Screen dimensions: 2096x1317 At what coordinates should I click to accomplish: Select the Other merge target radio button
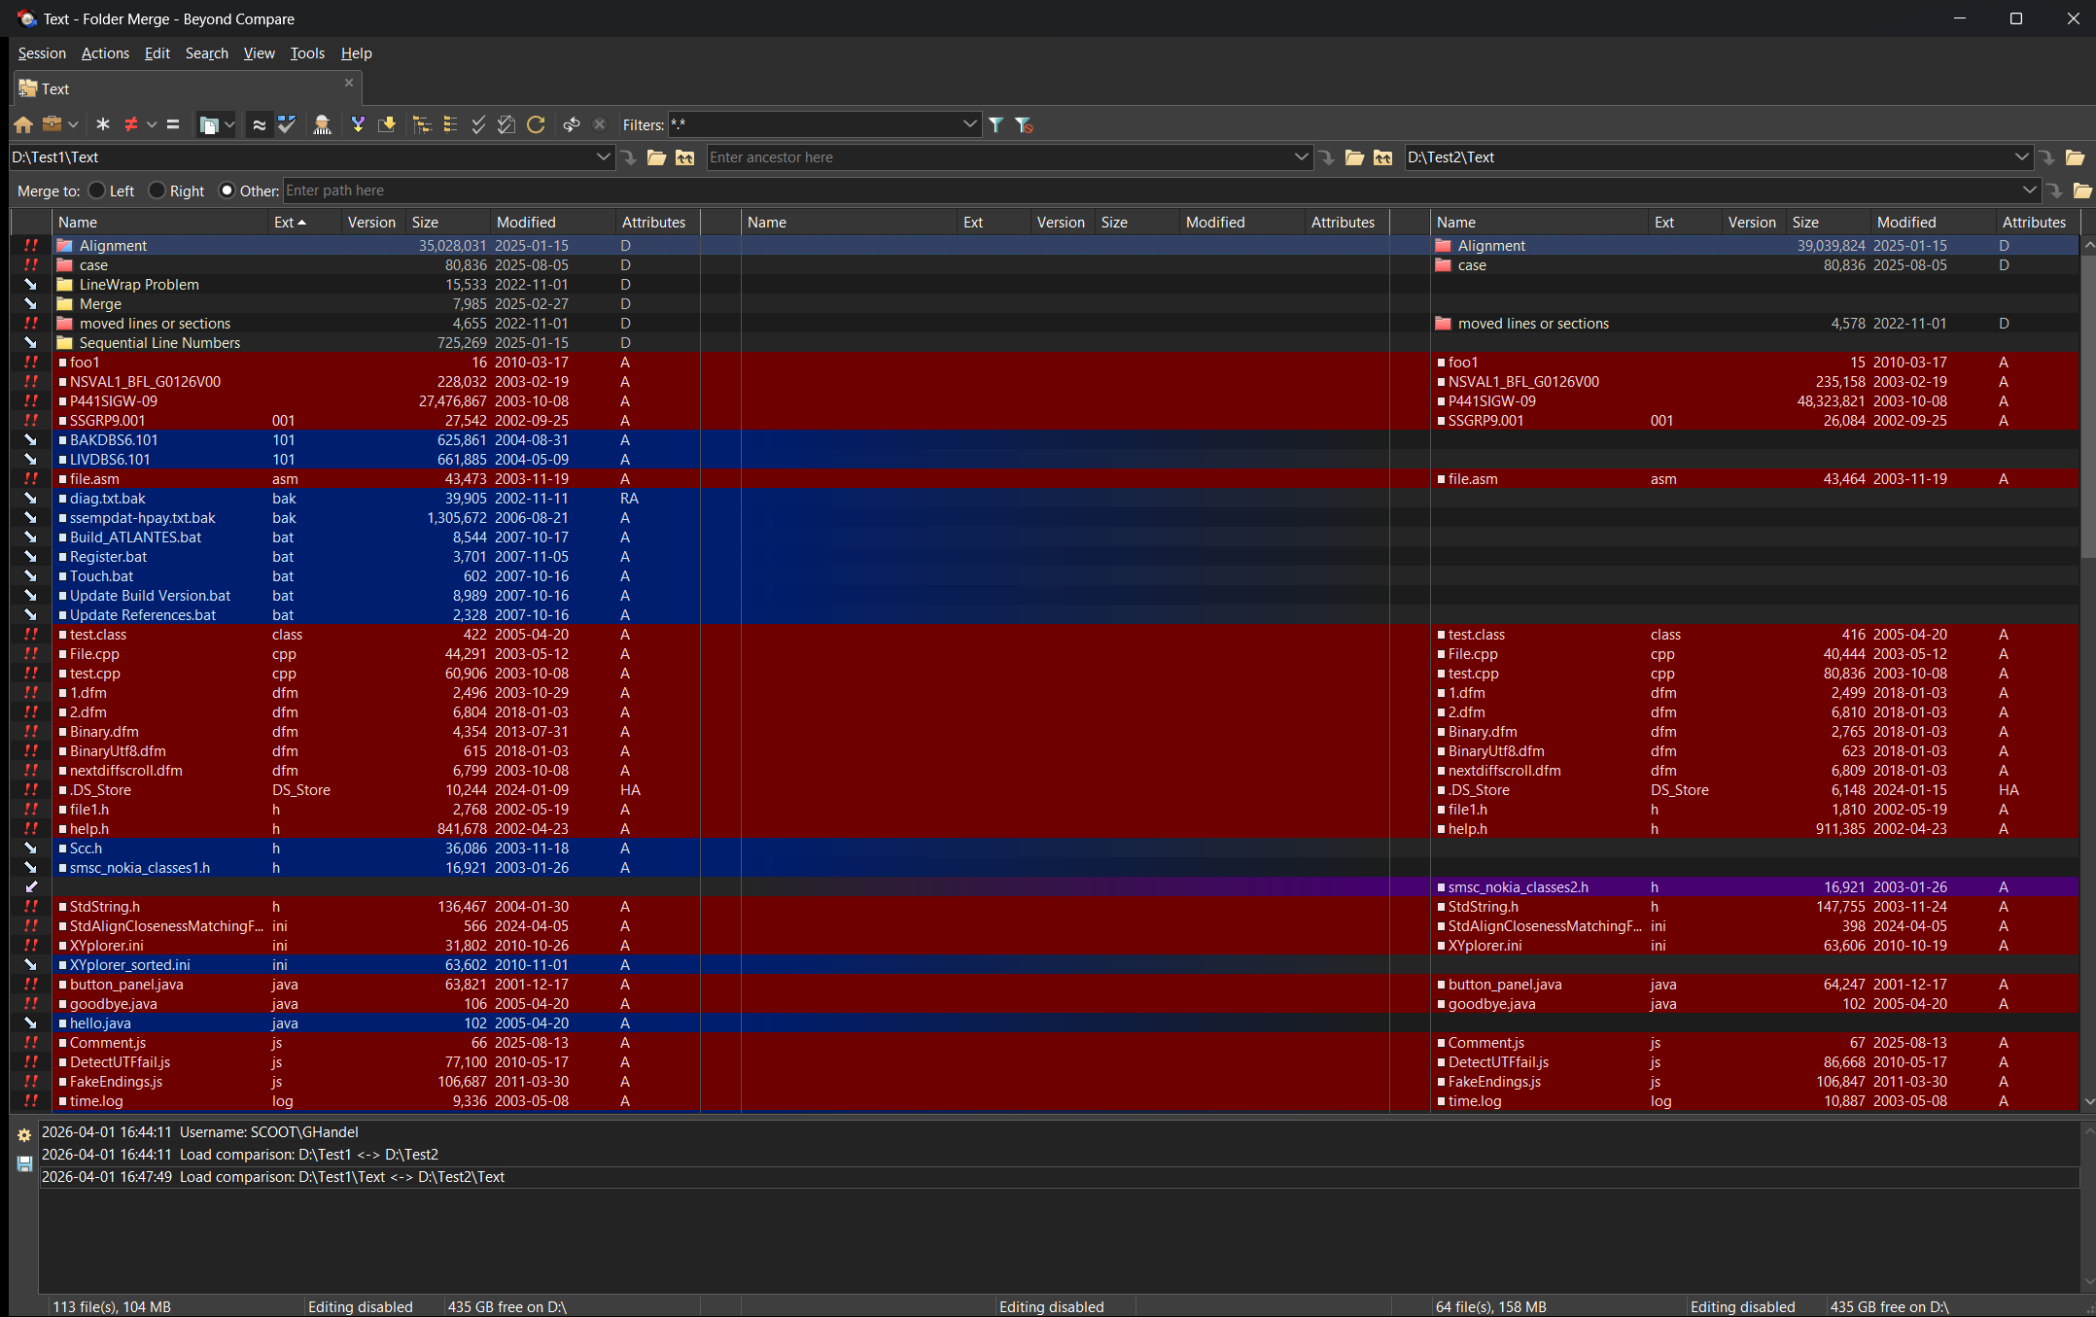coord(227,191)
